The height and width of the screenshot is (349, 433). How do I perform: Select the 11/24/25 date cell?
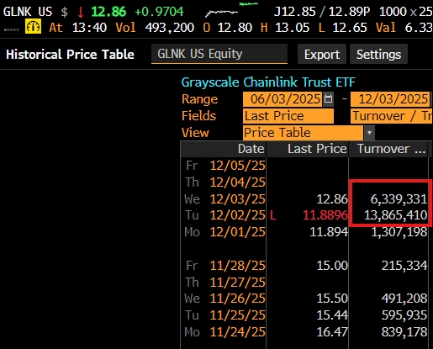pyautogui.click(x=237, y=332)
